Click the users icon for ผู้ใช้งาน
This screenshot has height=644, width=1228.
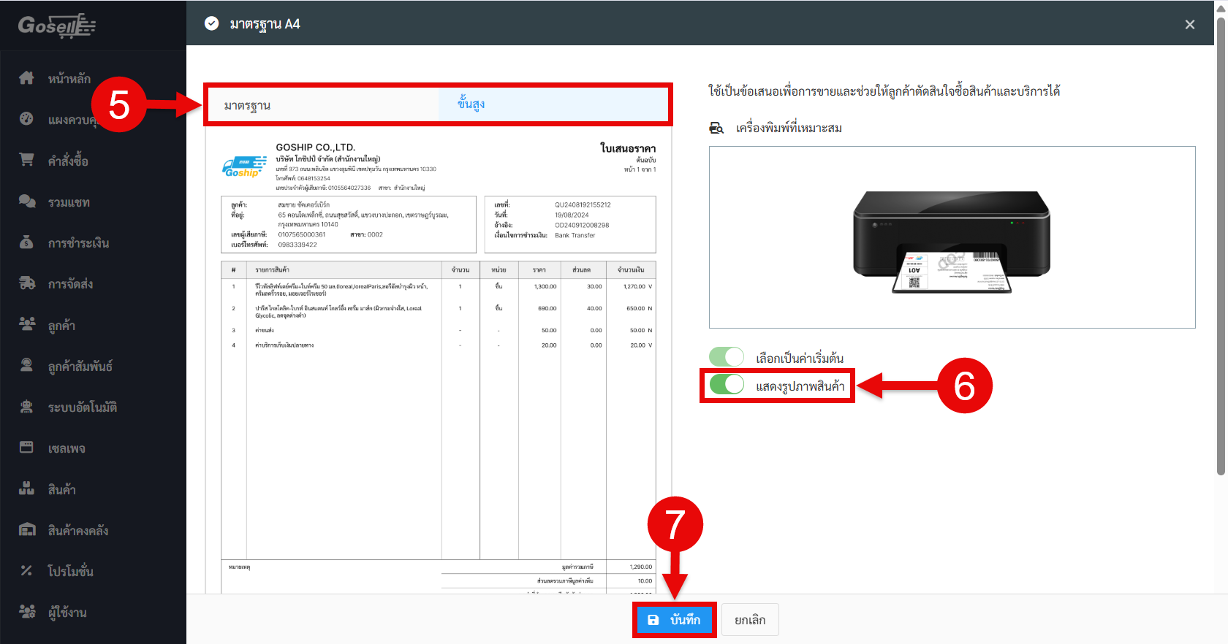[x=27, y=611]
